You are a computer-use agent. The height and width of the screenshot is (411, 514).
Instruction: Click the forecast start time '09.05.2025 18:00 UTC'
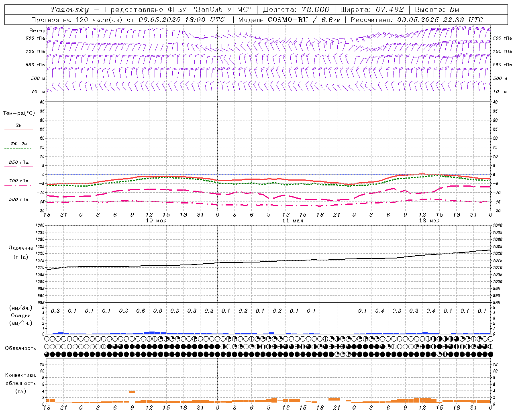[x=181, y=20]
